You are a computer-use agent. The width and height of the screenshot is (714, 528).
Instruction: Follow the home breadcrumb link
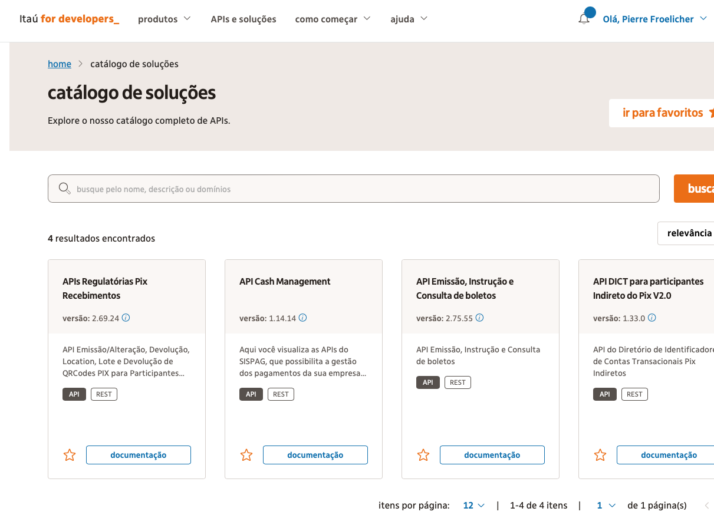[60, 64]
